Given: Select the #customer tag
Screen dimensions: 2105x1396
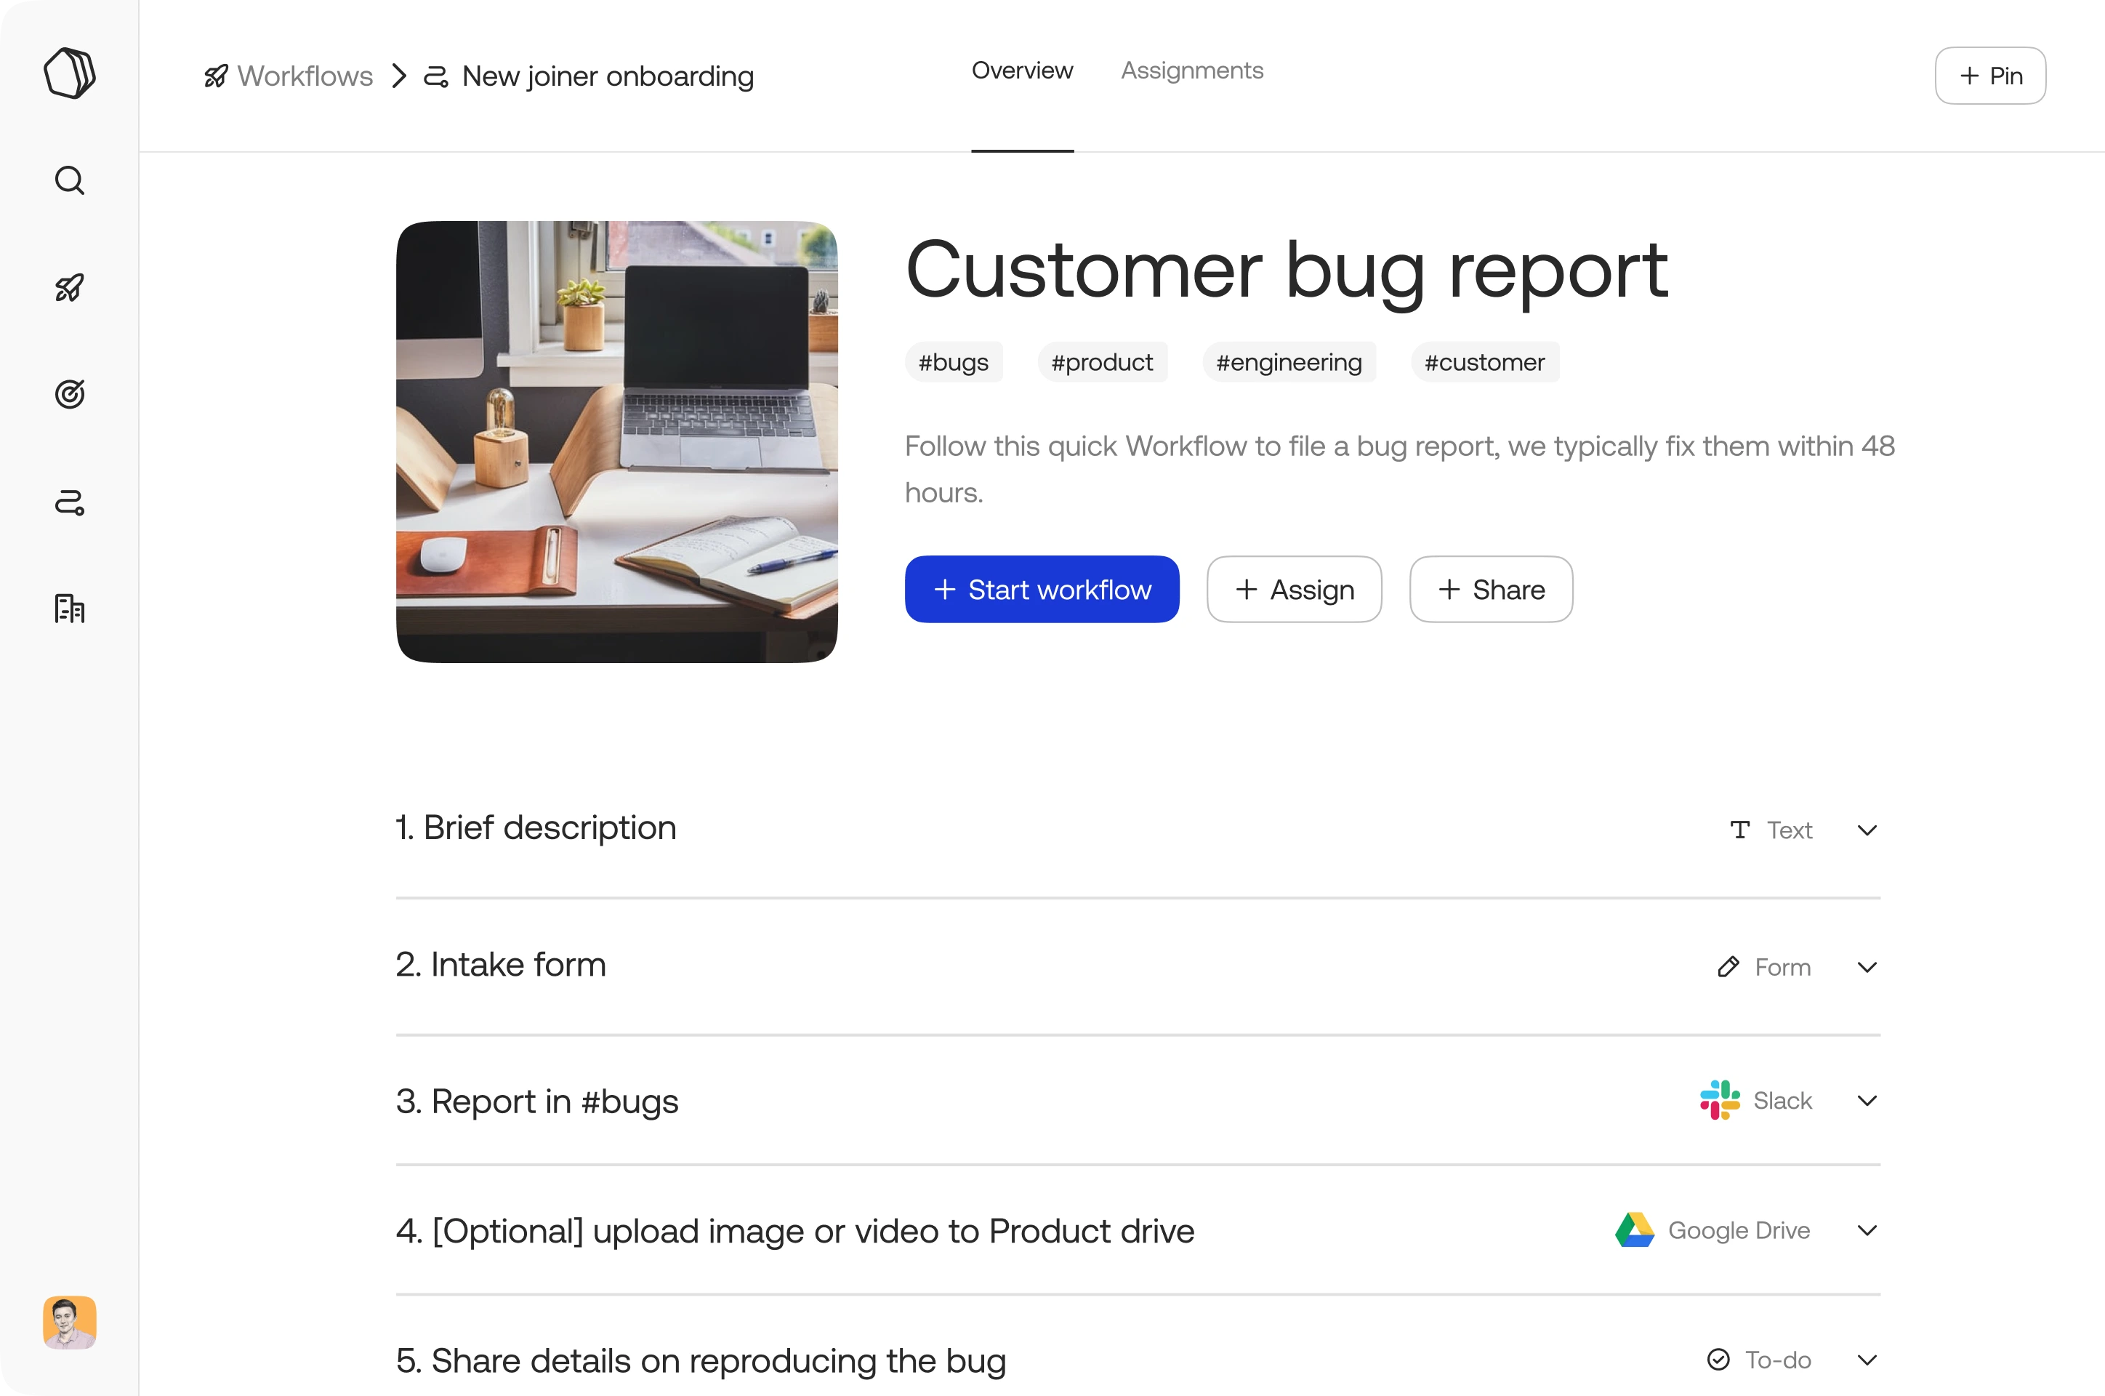Looking at the screenshot, I should click(x=1485, y=362).
